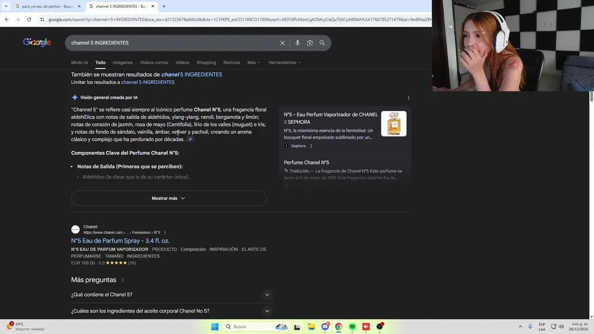Screen dimensions: 594x334
Task: Open the 'Perfume Chanel N°5' source card
Action: (306, 162)
